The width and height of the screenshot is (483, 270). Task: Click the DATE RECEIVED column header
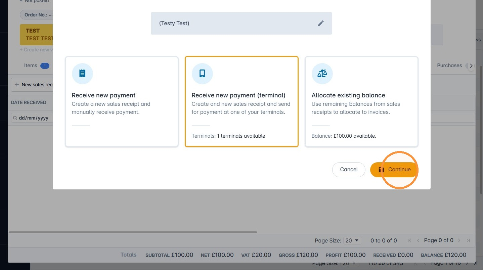coord(29,102)
